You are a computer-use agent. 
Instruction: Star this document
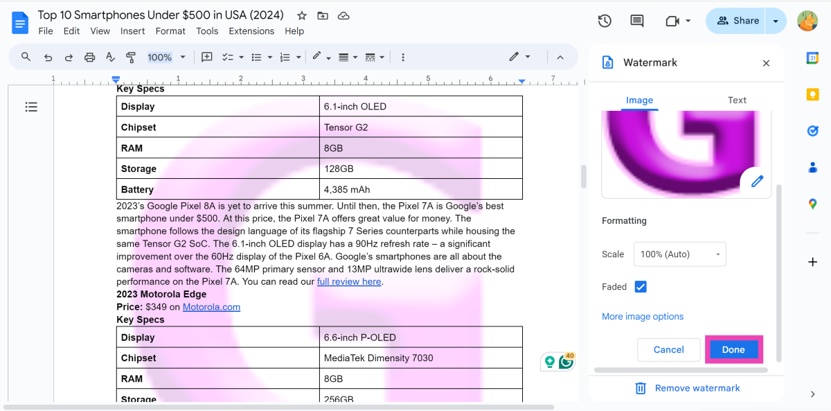coord(302,15)
